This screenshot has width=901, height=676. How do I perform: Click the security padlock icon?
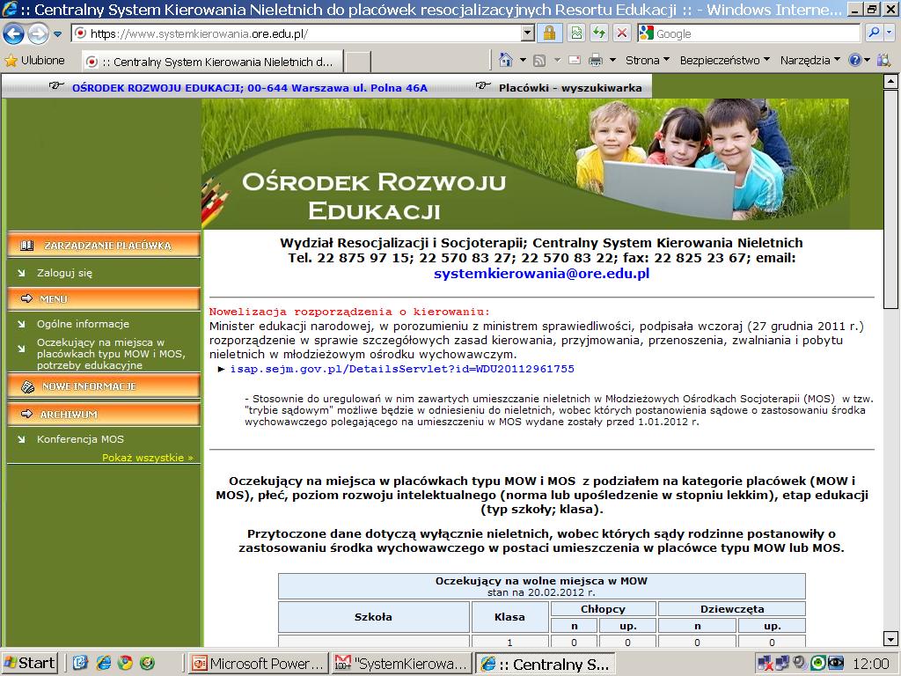[549, 33]
